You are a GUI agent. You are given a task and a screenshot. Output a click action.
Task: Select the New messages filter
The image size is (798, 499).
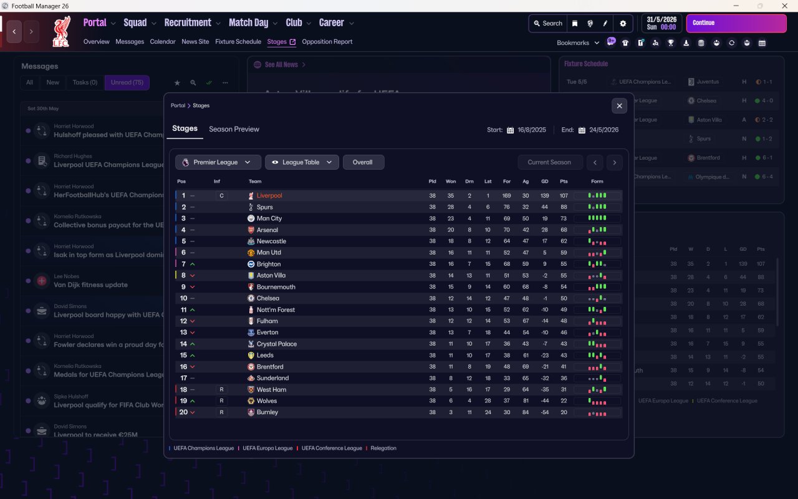[x=53, y=82]
